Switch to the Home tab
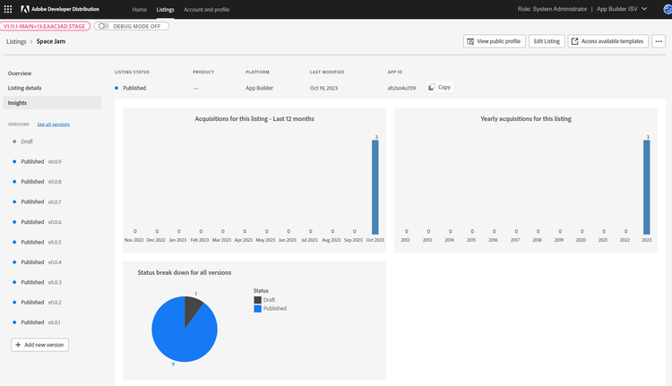672x386 pixels. pos(139,9)
